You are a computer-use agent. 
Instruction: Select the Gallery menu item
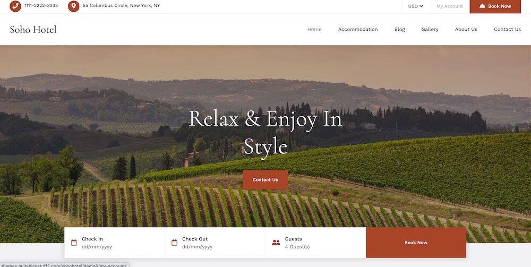(430, 29)
